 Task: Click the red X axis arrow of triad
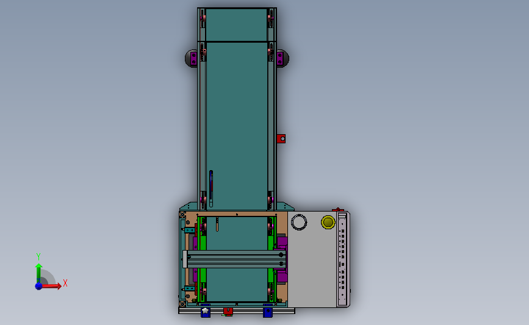coord(51,286)
